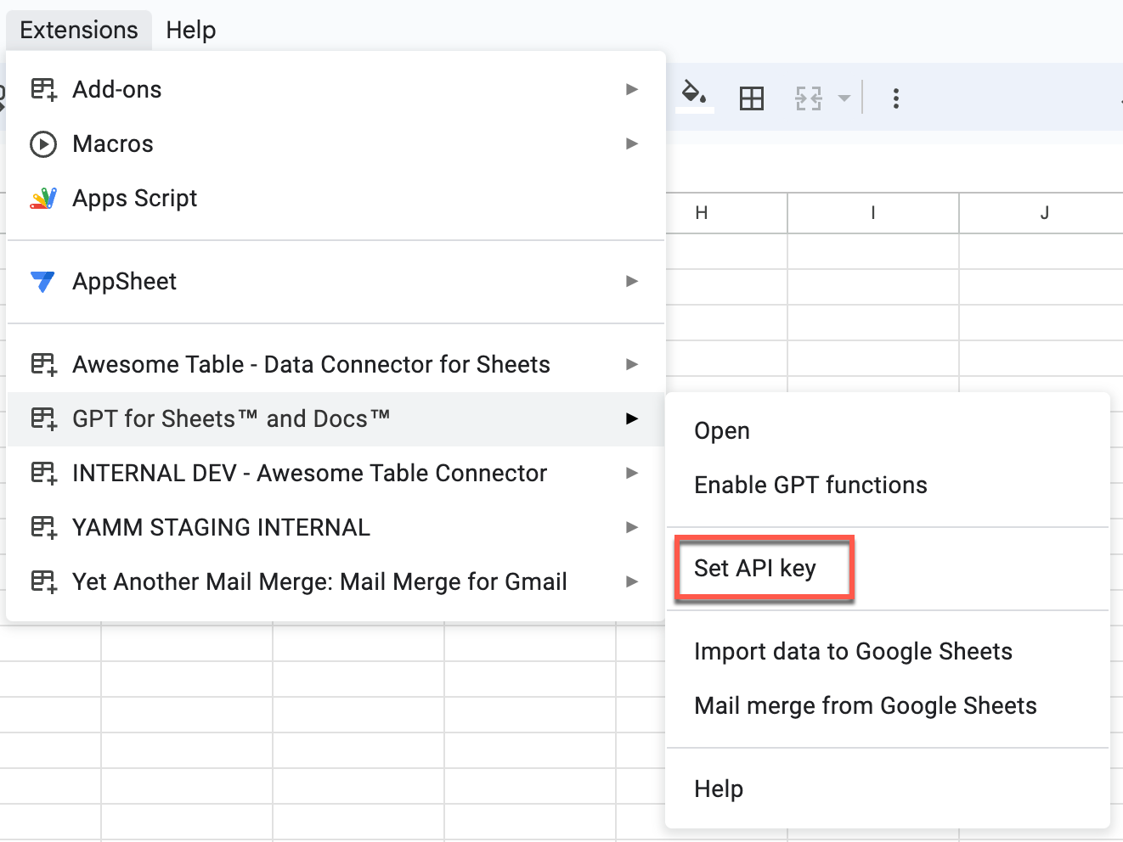Expand the AppSheet submenu arrow
1123x842 pixels.
tap(631, 281)
